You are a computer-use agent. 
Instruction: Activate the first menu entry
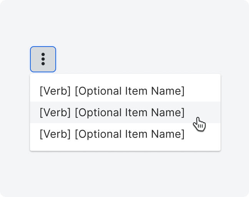pyautogui.click(x=125, y=91)
